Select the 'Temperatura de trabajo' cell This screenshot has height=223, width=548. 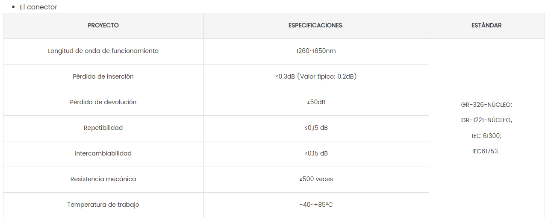click(x=103, y=205)
